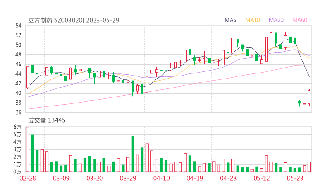The width and height of the screenshot is (316, 188).
Task: Click the 6万 volume axis label
Action: (x=18, y=127)
